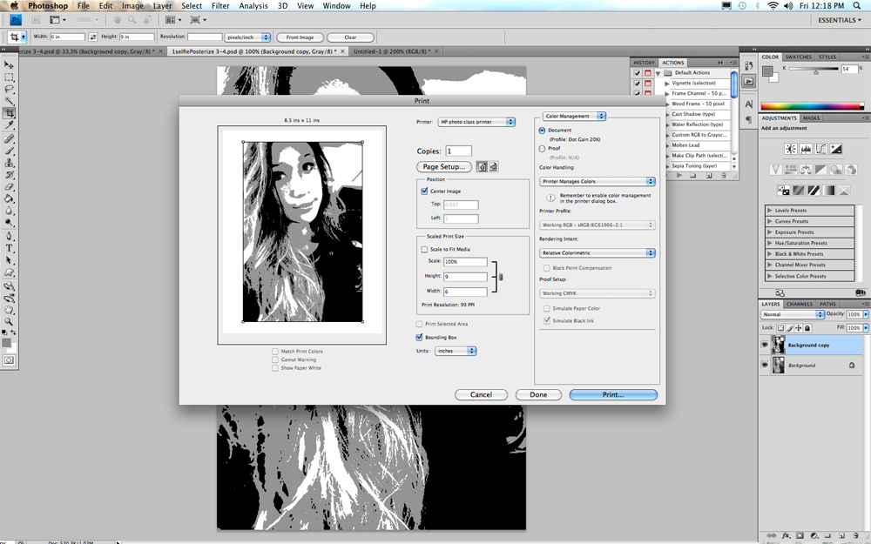Click the Front Image button
Viewport: 871px width, 544px height.
tap(300, 37)
